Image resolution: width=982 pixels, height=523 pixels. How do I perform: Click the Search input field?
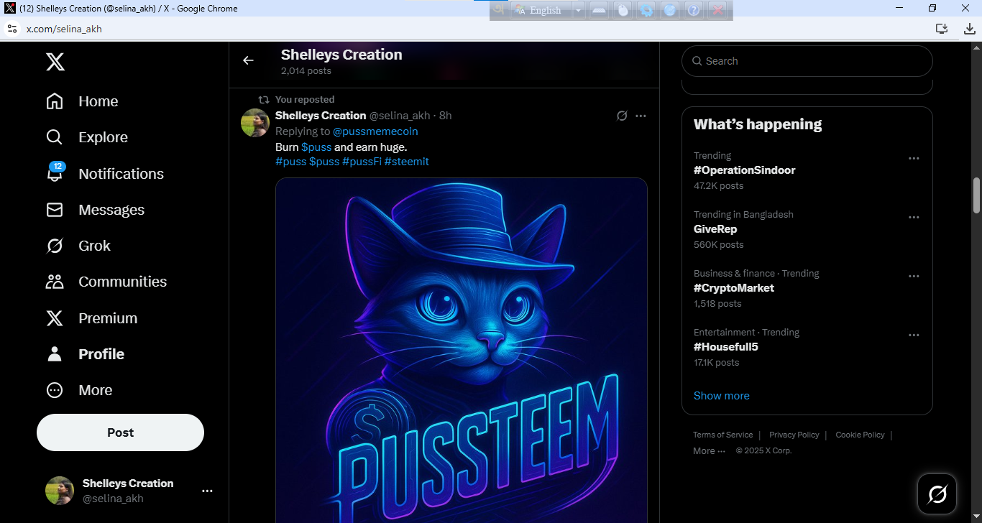pos(812,61)
